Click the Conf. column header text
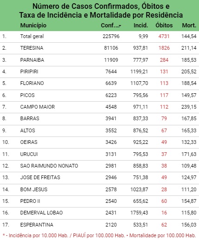This screenshot has width=199, height=240. pos(110,25)
